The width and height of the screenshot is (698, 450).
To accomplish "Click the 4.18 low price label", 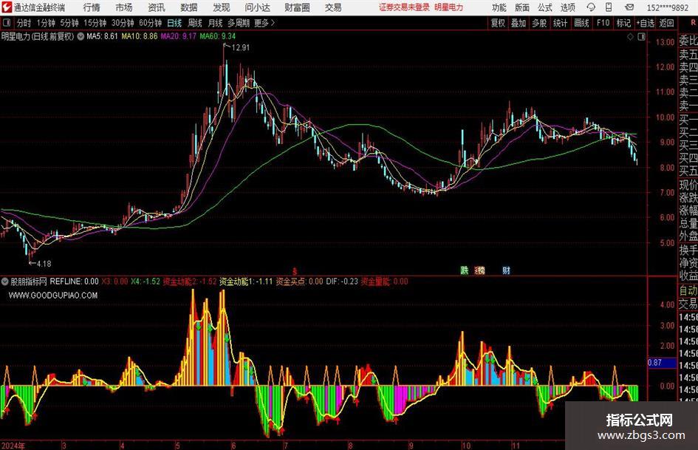I will [x=44, y=264].
